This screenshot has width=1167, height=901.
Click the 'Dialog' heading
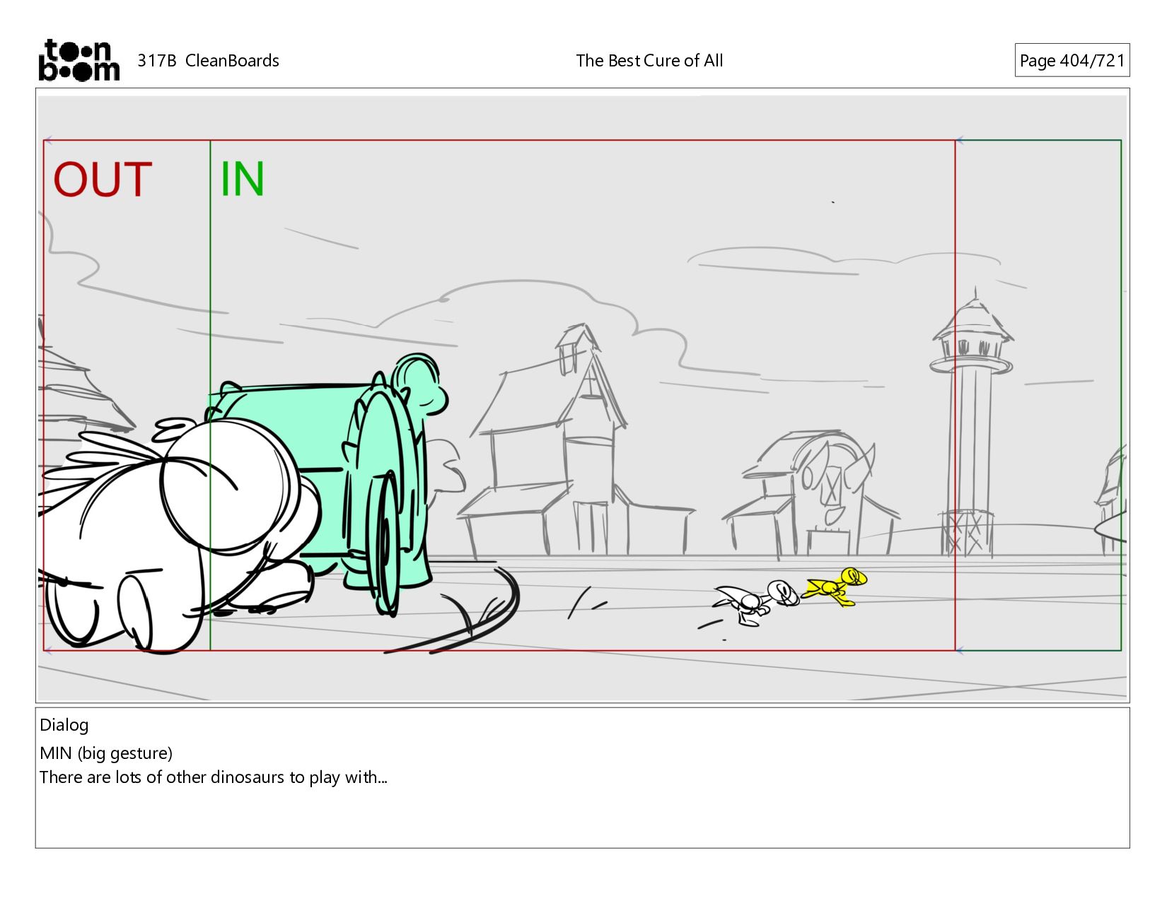click(64, 725)
